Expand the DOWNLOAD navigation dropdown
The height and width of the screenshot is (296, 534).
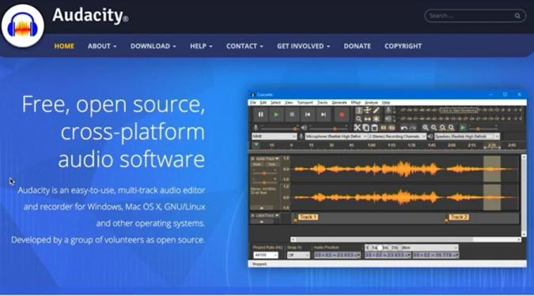tap(153, 47)
